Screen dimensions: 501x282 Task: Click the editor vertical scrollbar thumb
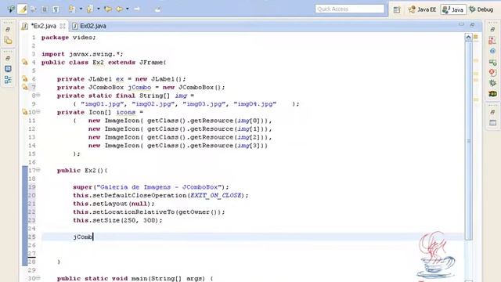click(468, 141)
